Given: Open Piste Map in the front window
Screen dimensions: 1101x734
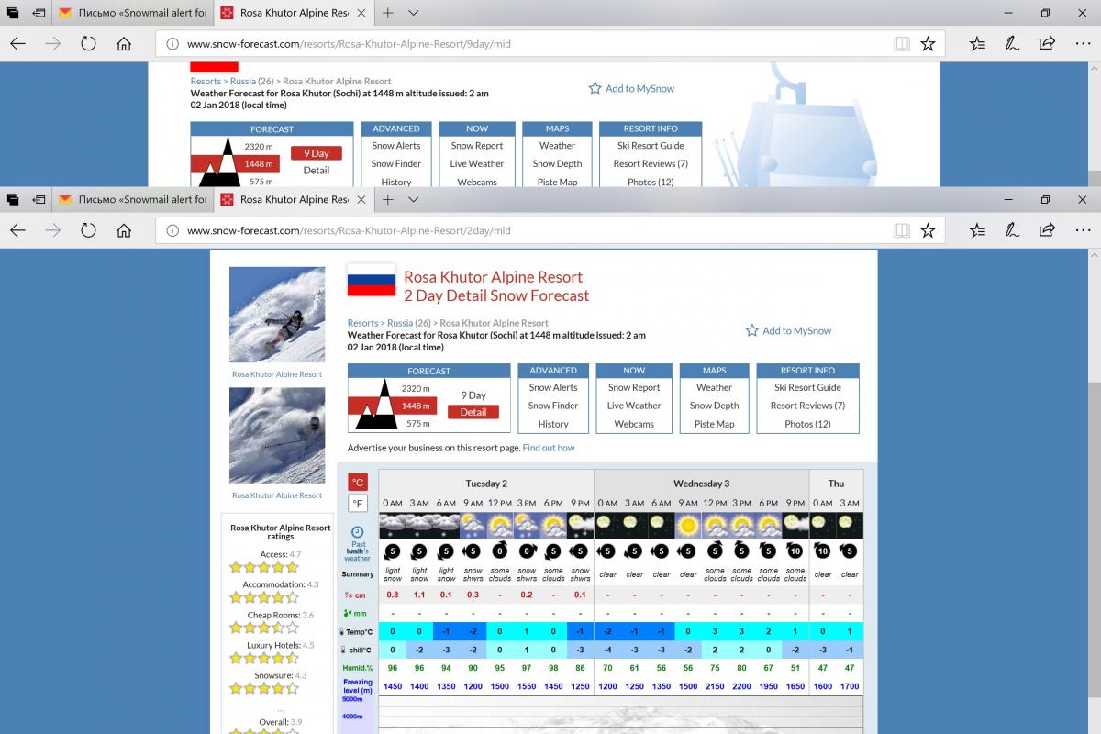Looking at the screenshot, I should pos(714,424).
